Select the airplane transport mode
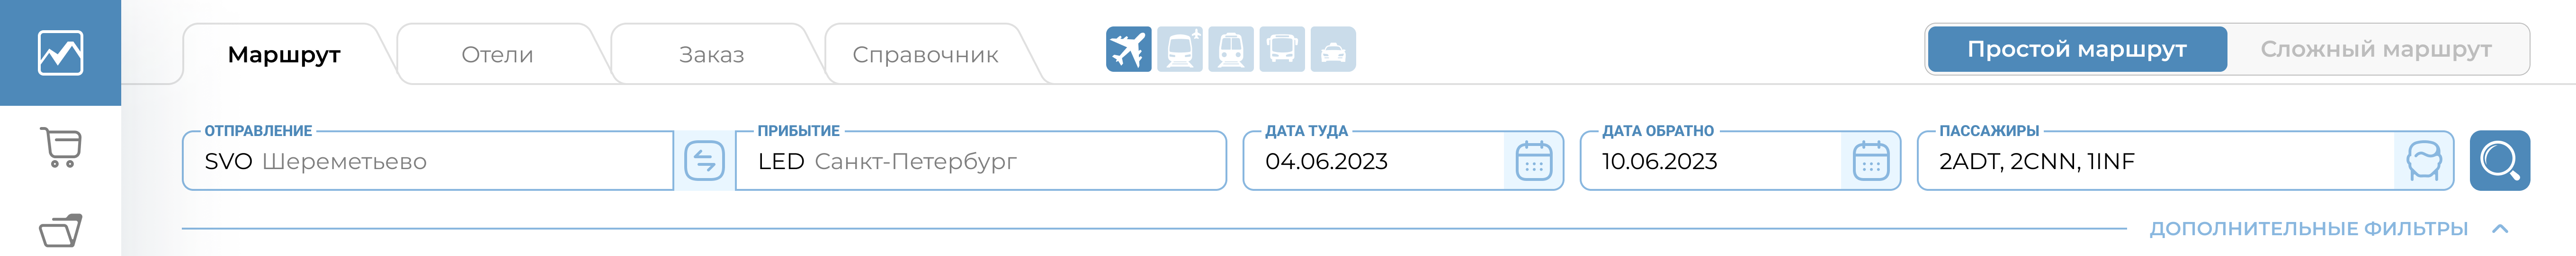This screenshot has height=256, width=2576. (x=1128, y=49)
